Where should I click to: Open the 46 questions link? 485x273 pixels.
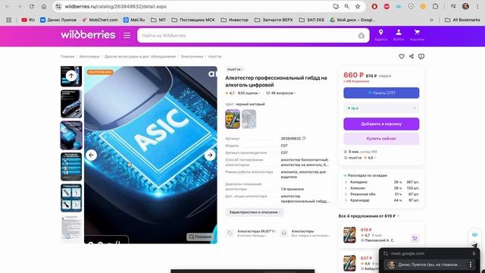point(280,93)
